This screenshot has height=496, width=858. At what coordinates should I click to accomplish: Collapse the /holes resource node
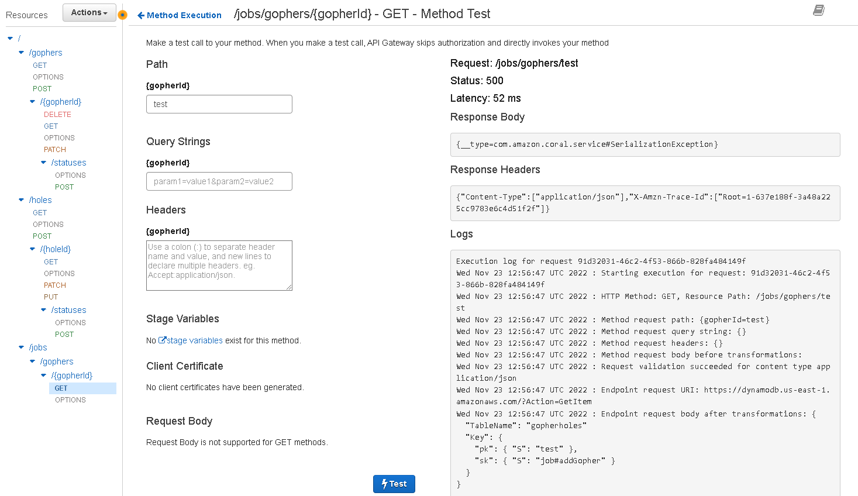coord(22,200)
